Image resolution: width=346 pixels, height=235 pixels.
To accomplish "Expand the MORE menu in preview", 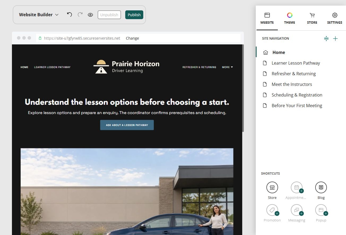I will [227, 67].
